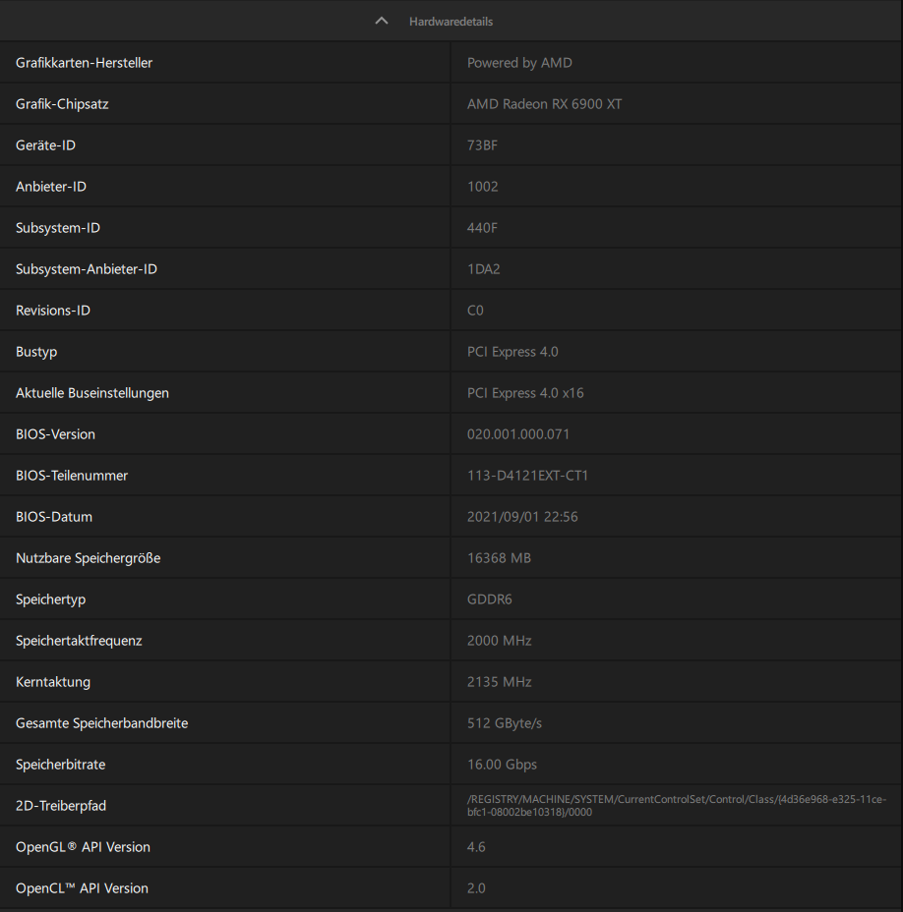Viewport: 903px width, 912px height.
Task: Click the Speichertyp value GDDR6
Action: 489,599
